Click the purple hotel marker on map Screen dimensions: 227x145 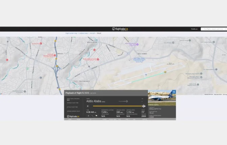click(137, 44)
